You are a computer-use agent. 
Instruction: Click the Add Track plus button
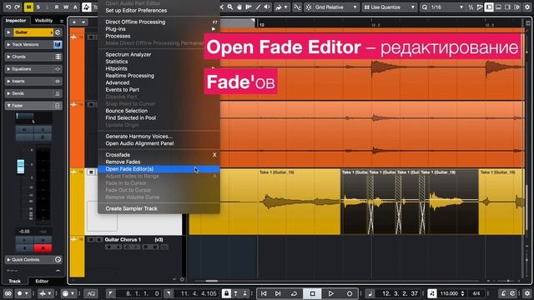[x=74, y=22]
